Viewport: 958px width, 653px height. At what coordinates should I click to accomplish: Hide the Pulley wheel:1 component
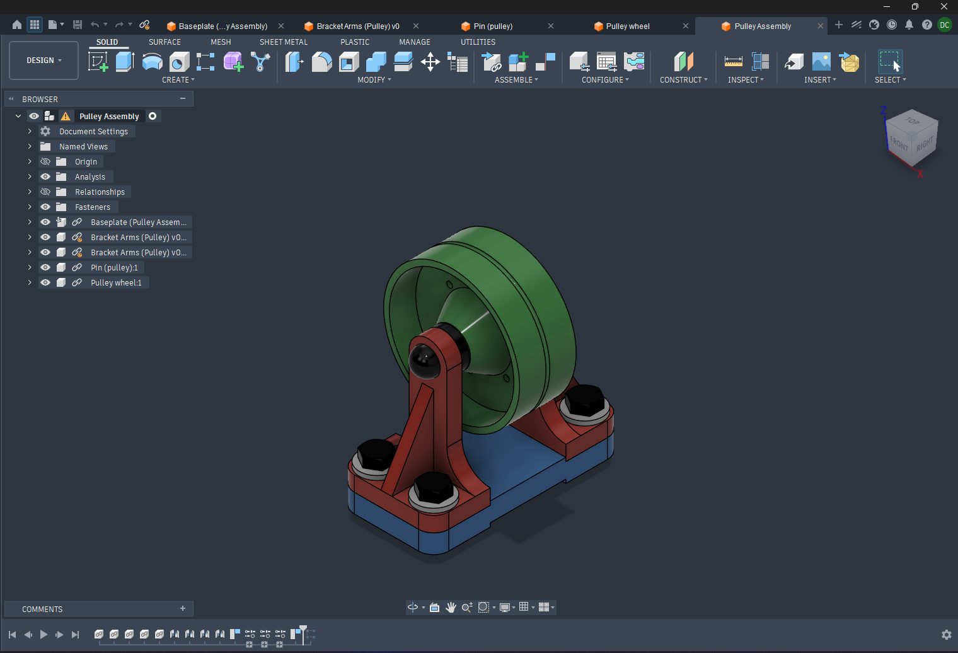[45, 283]
